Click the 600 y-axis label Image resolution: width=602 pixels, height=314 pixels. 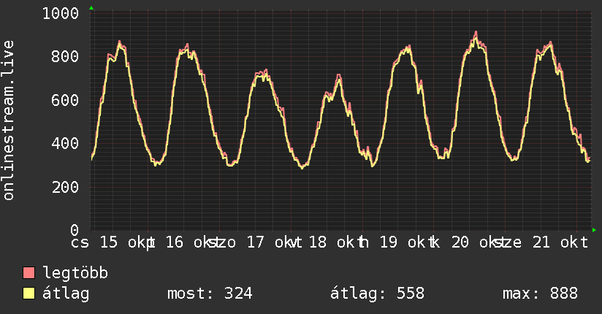coord(65,100)
